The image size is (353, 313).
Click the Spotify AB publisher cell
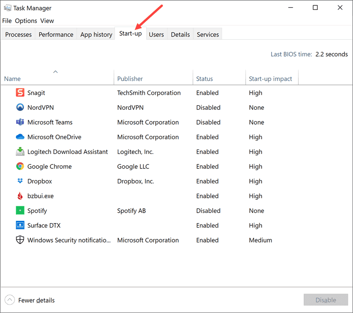[132, 211]
